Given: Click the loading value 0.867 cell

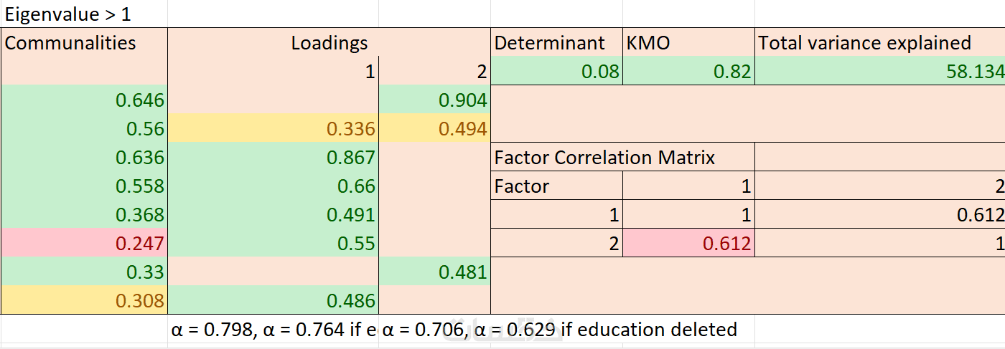Looking at the screenshot, I should (x=273, y=157).
